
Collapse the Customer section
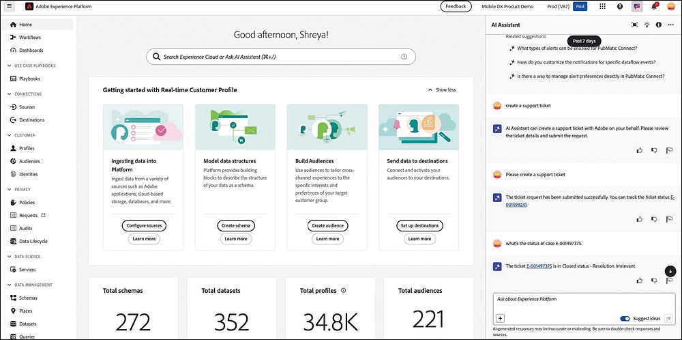click(x=10, y=135)
